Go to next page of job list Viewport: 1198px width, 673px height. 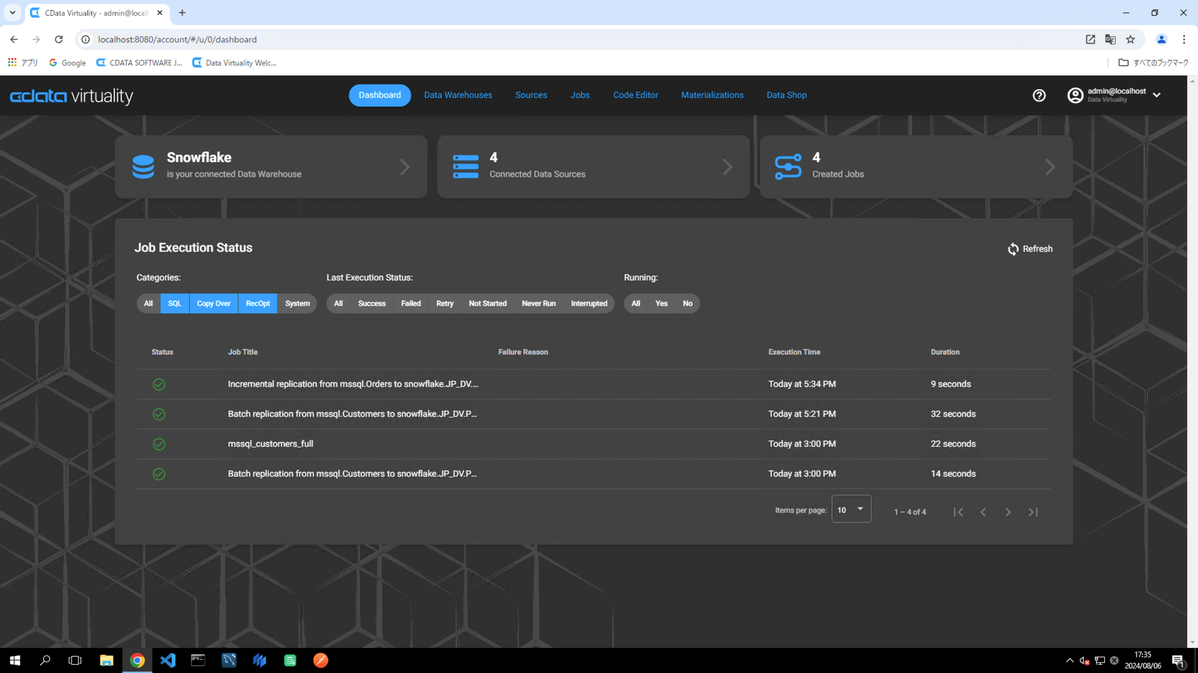1008,512
